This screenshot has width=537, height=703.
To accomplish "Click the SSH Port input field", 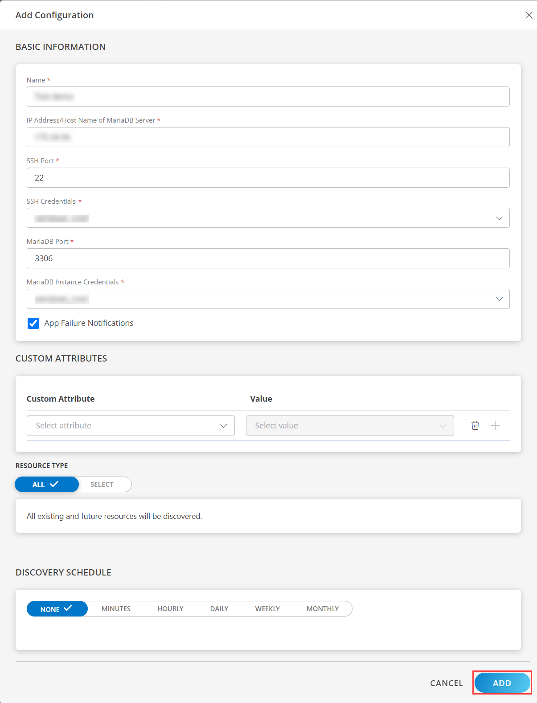I will 268,177.
